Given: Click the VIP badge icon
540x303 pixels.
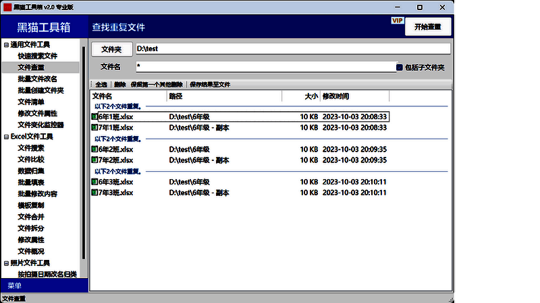Looking at the screenshot, I should click(x=397, y=21).
